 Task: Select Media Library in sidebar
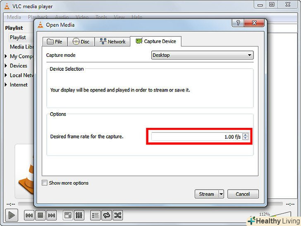click(x=21, y=47)
